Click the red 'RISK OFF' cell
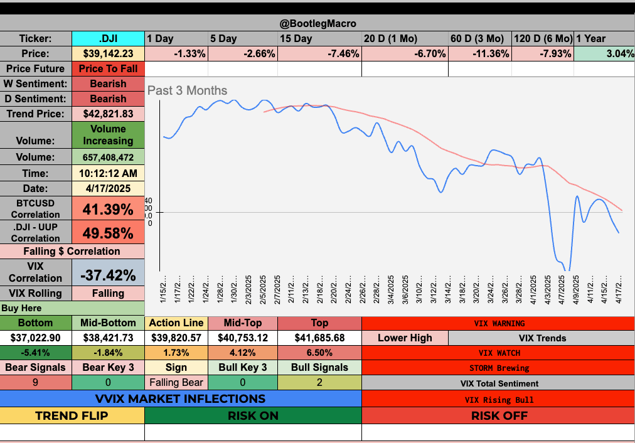 click(498, 415)
